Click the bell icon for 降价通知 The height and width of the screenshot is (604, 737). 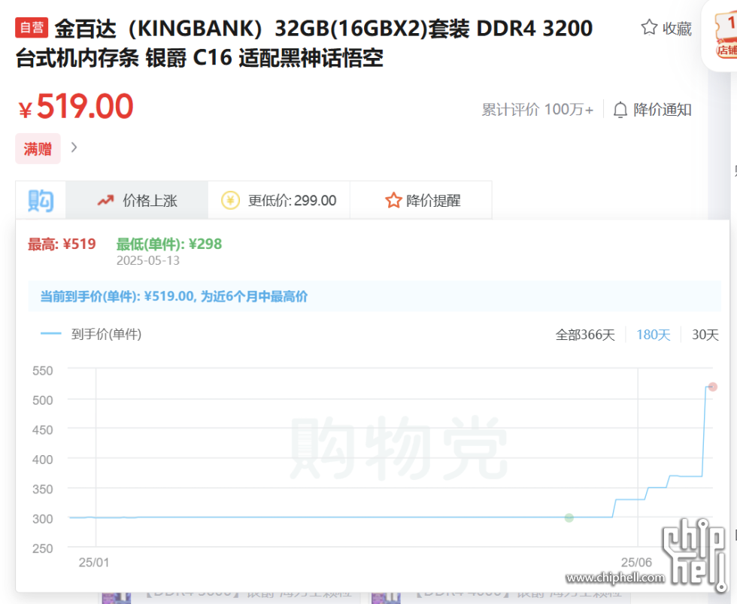pyautogui.click(x=620, y=110)
